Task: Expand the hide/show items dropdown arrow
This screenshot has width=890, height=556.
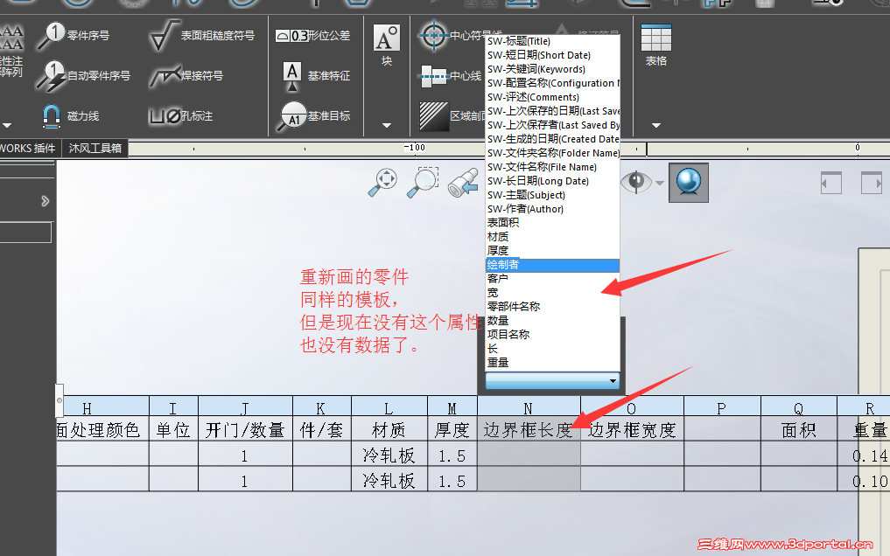Action: coord(660,183)
